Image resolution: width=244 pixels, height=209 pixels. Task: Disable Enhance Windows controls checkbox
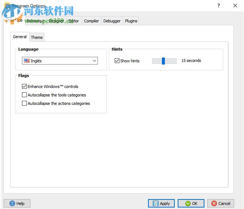[x=24, y=87]
